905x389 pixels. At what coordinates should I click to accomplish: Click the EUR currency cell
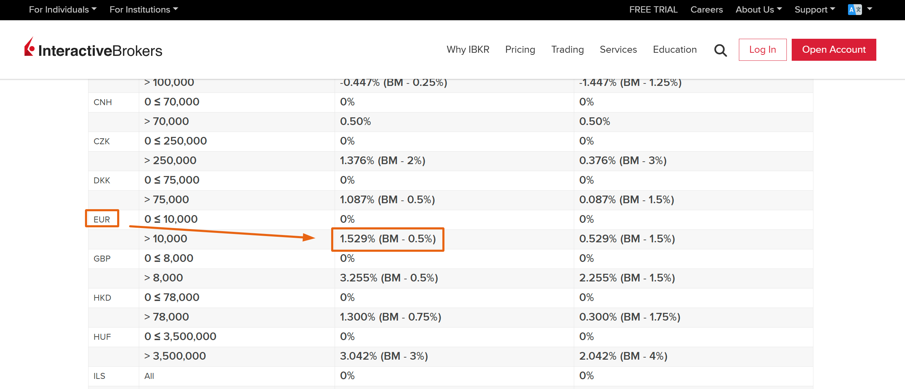[x=102, y=219]
